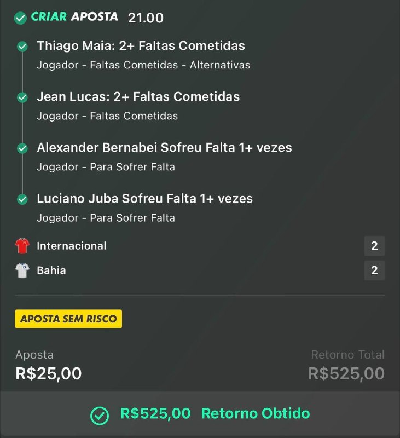Click the Bahia team name
The height and width of the screenshot is (438, 400).
pyautogui.click(x=51, y=270)
